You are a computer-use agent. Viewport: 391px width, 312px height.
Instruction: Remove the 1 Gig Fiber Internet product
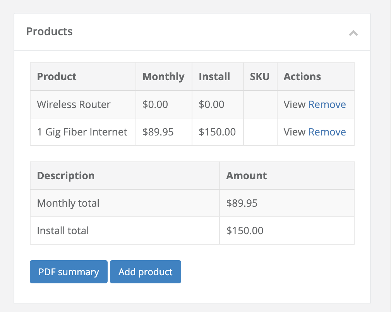click(327, 132)
